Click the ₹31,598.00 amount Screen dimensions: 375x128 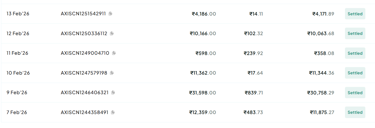tap(203, 93)
